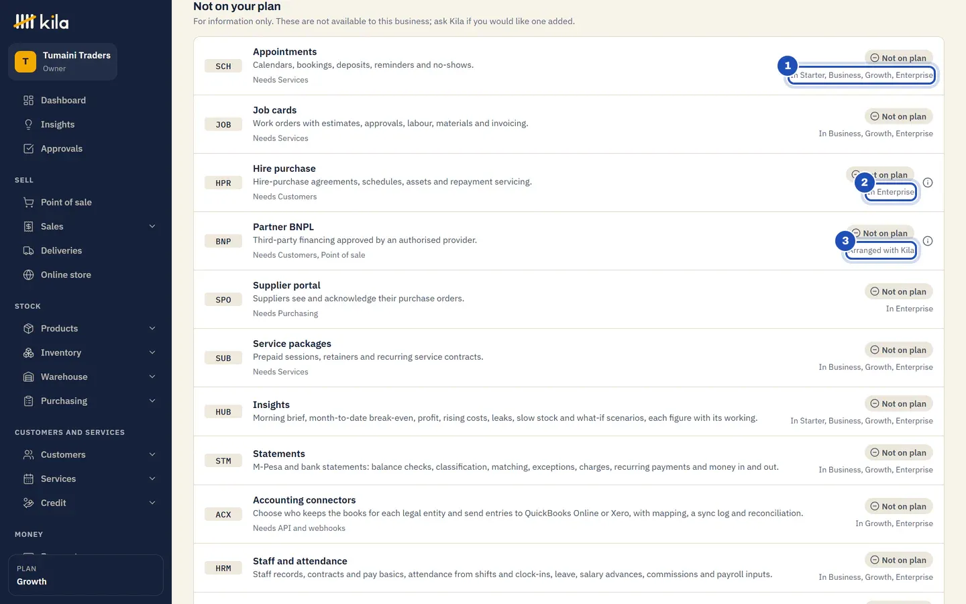Expand the Customers submenu chevron
The image size is (966, 604).
152,455
